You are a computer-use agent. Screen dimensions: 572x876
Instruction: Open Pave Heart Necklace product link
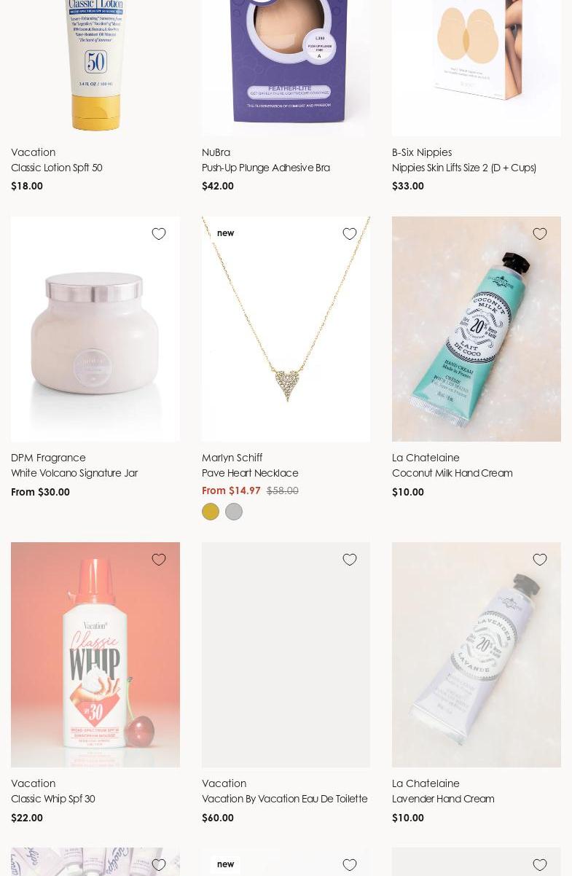click(x=250, y=473)
